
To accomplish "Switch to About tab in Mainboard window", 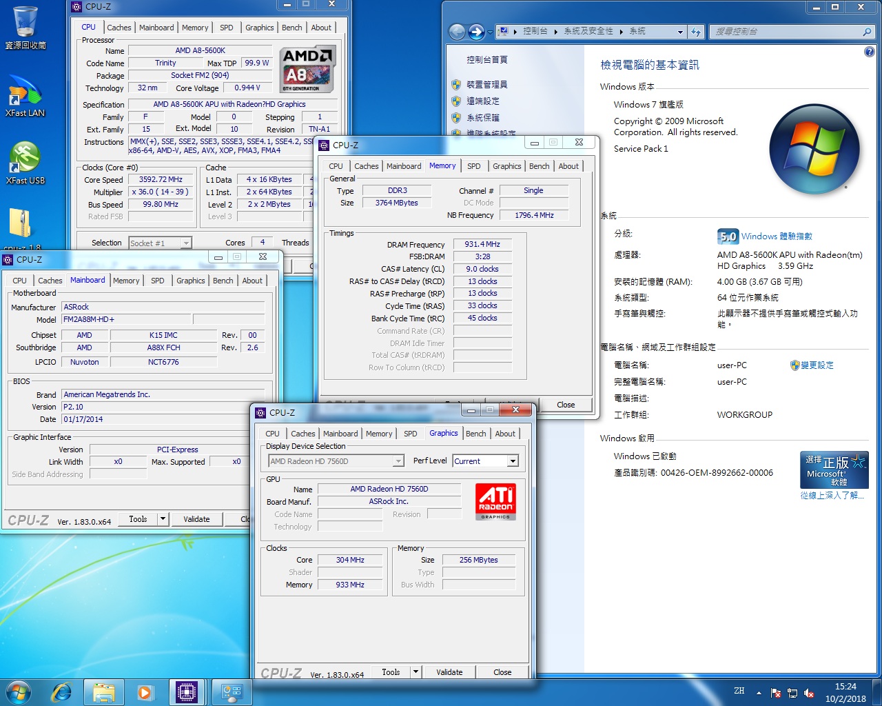I will point(252,281).
